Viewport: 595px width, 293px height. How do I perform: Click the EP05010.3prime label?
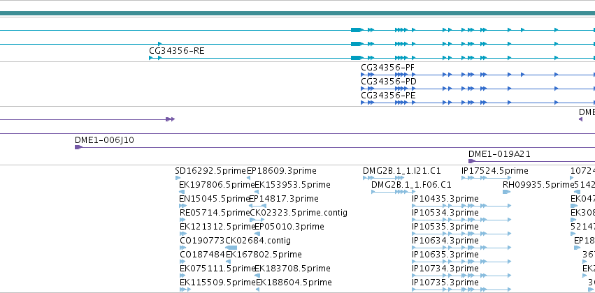click(x=289, y=226)
